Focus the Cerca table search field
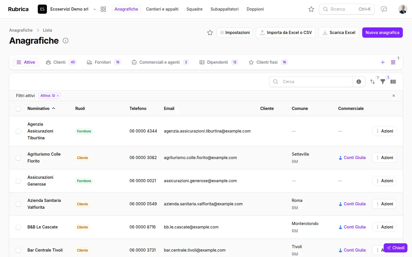This screenshot has width=412, height=257. (311, 82)
